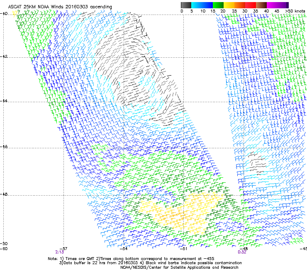Screen dimensions: 307x270
Task: Click the '-40' latitude axis label
Action: (4, 13)
